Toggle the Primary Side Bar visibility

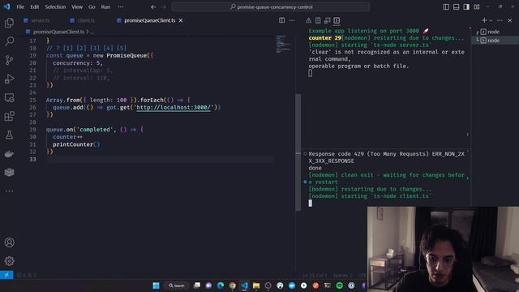click(446, 7)
